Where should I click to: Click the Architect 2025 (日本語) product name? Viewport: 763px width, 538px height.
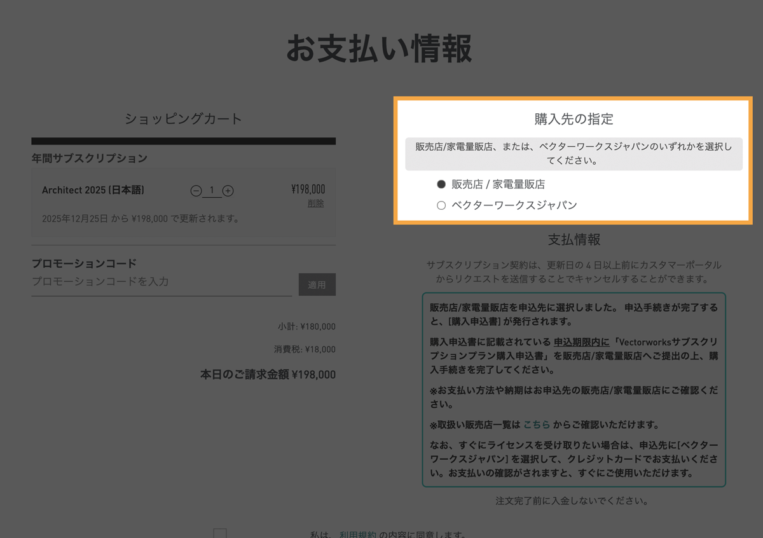[93, 190]
